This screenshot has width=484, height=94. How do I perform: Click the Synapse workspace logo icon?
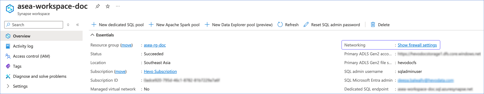pos(10,9)
